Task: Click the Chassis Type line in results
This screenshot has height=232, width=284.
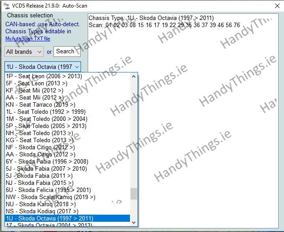Action: click(151, 18)
